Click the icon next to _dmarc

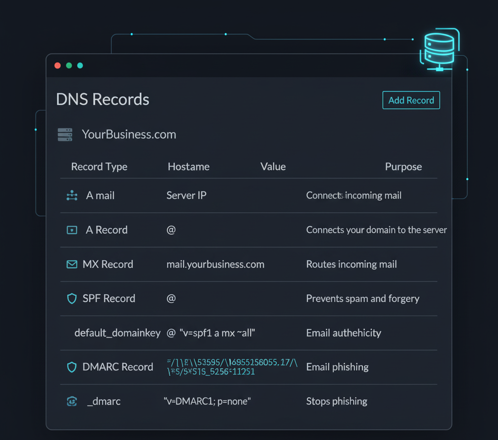click(71, 402)
